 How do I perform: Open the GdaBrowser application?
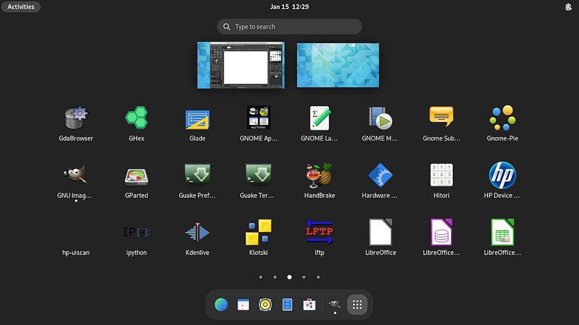click(76, 124)
